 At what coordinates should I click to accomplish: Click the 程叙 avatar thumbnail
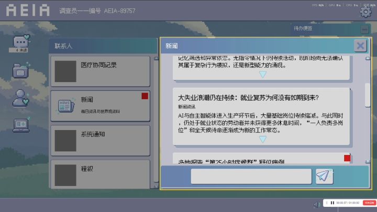click(x=65, y=175)
